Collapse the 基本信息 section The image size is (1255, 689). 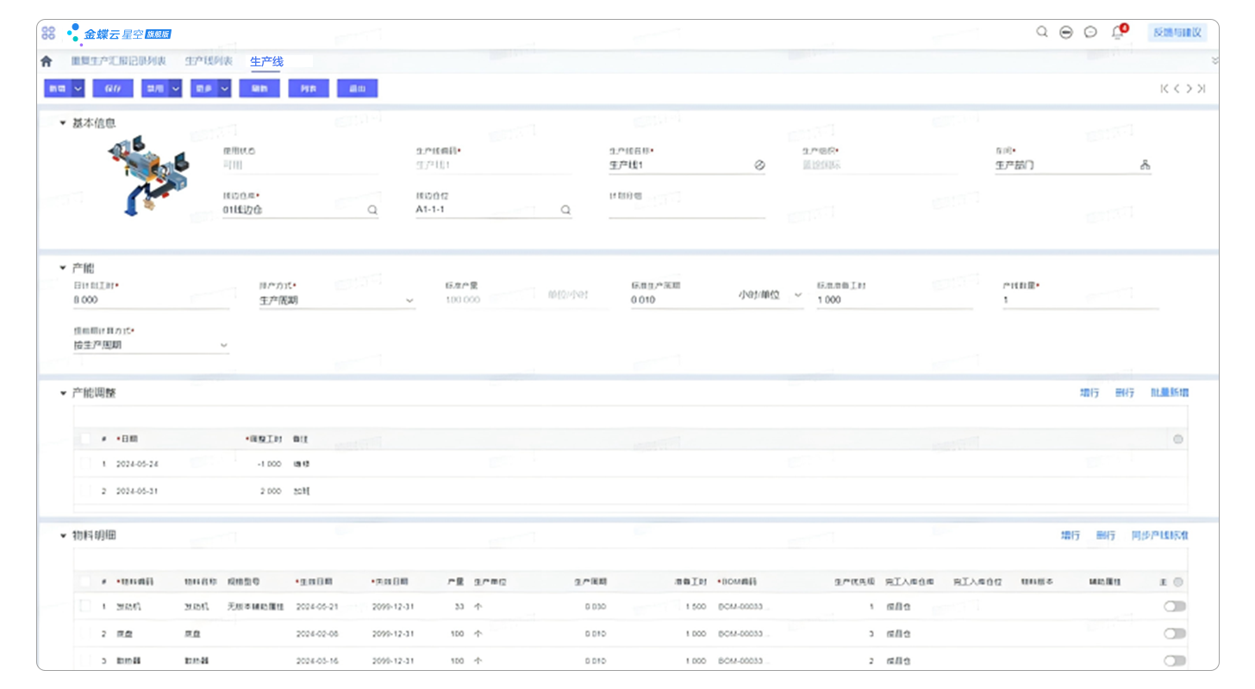63,123
